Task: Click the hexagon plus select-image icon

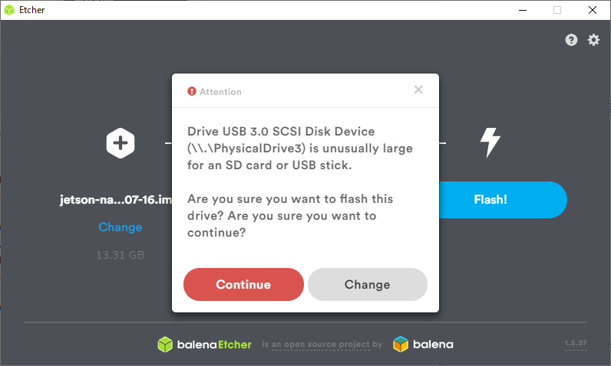Action: (x=121, y=143)
